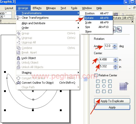Open the Size docker tab icon

point(114,29)
